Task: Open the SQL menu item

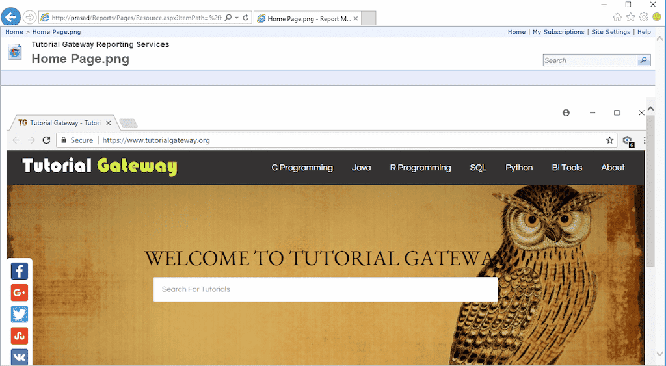Action: coord(478,168)
